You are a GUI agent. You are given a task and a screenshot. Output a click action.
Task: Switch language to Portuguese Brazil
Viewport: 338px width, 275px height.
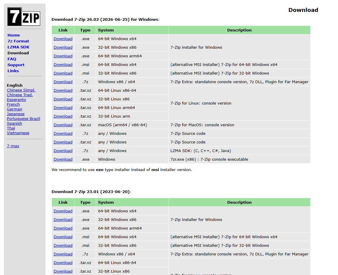(24, 118)
